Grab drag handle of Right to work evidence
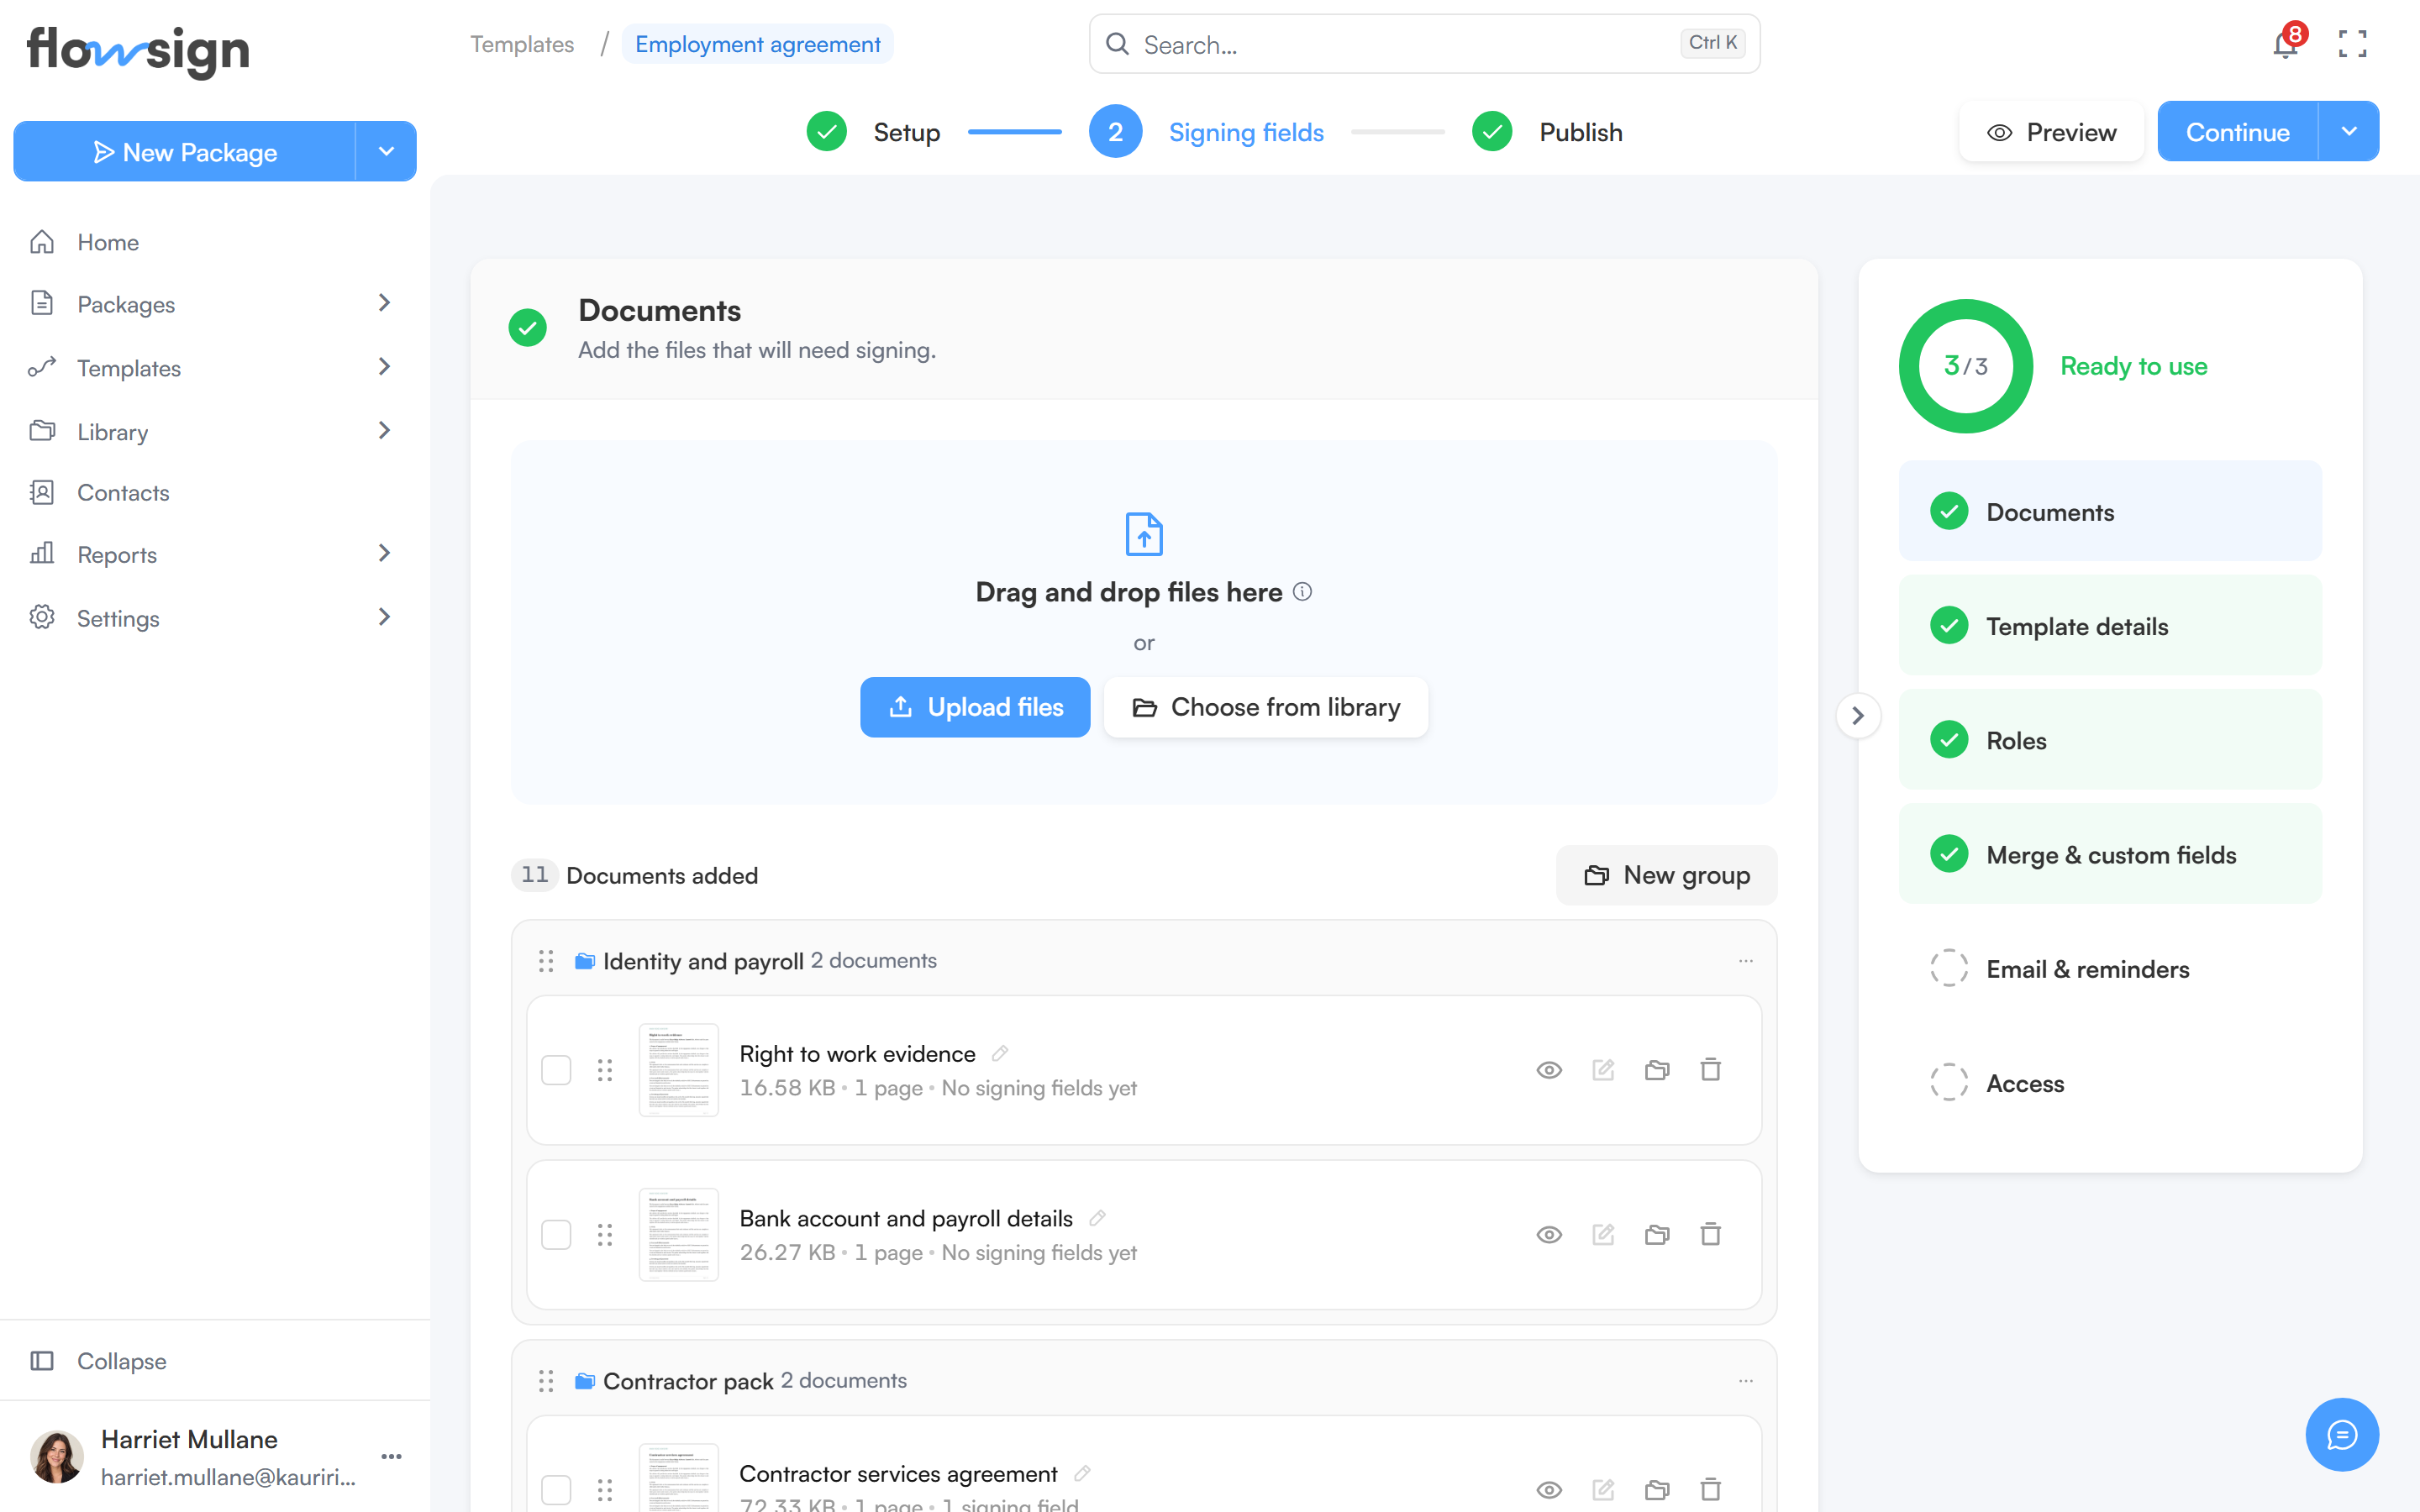2420x1512 pixels. (605, 1070)
